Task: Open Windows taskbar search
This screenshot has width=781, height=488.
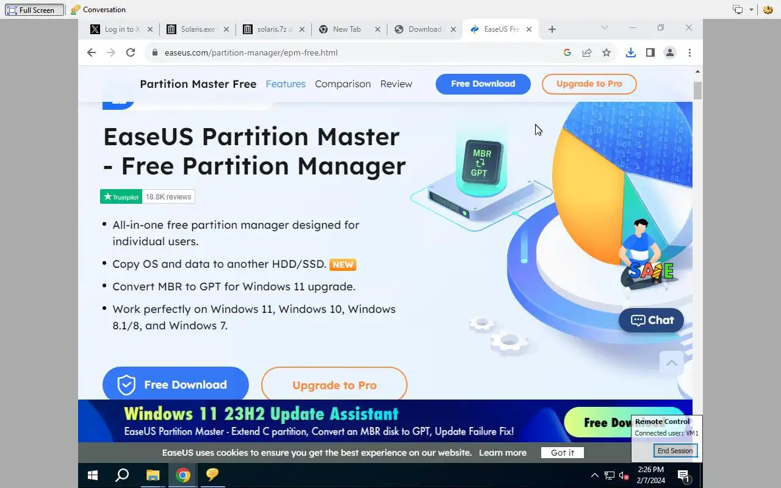Action: tap(122, 475)
